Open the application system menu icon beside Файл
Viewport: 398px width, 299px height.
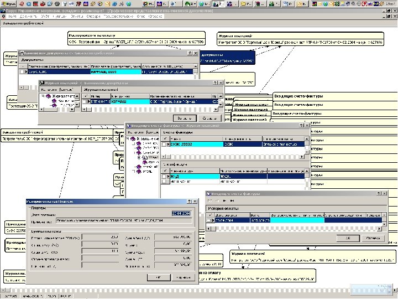[x=3, y=16]
